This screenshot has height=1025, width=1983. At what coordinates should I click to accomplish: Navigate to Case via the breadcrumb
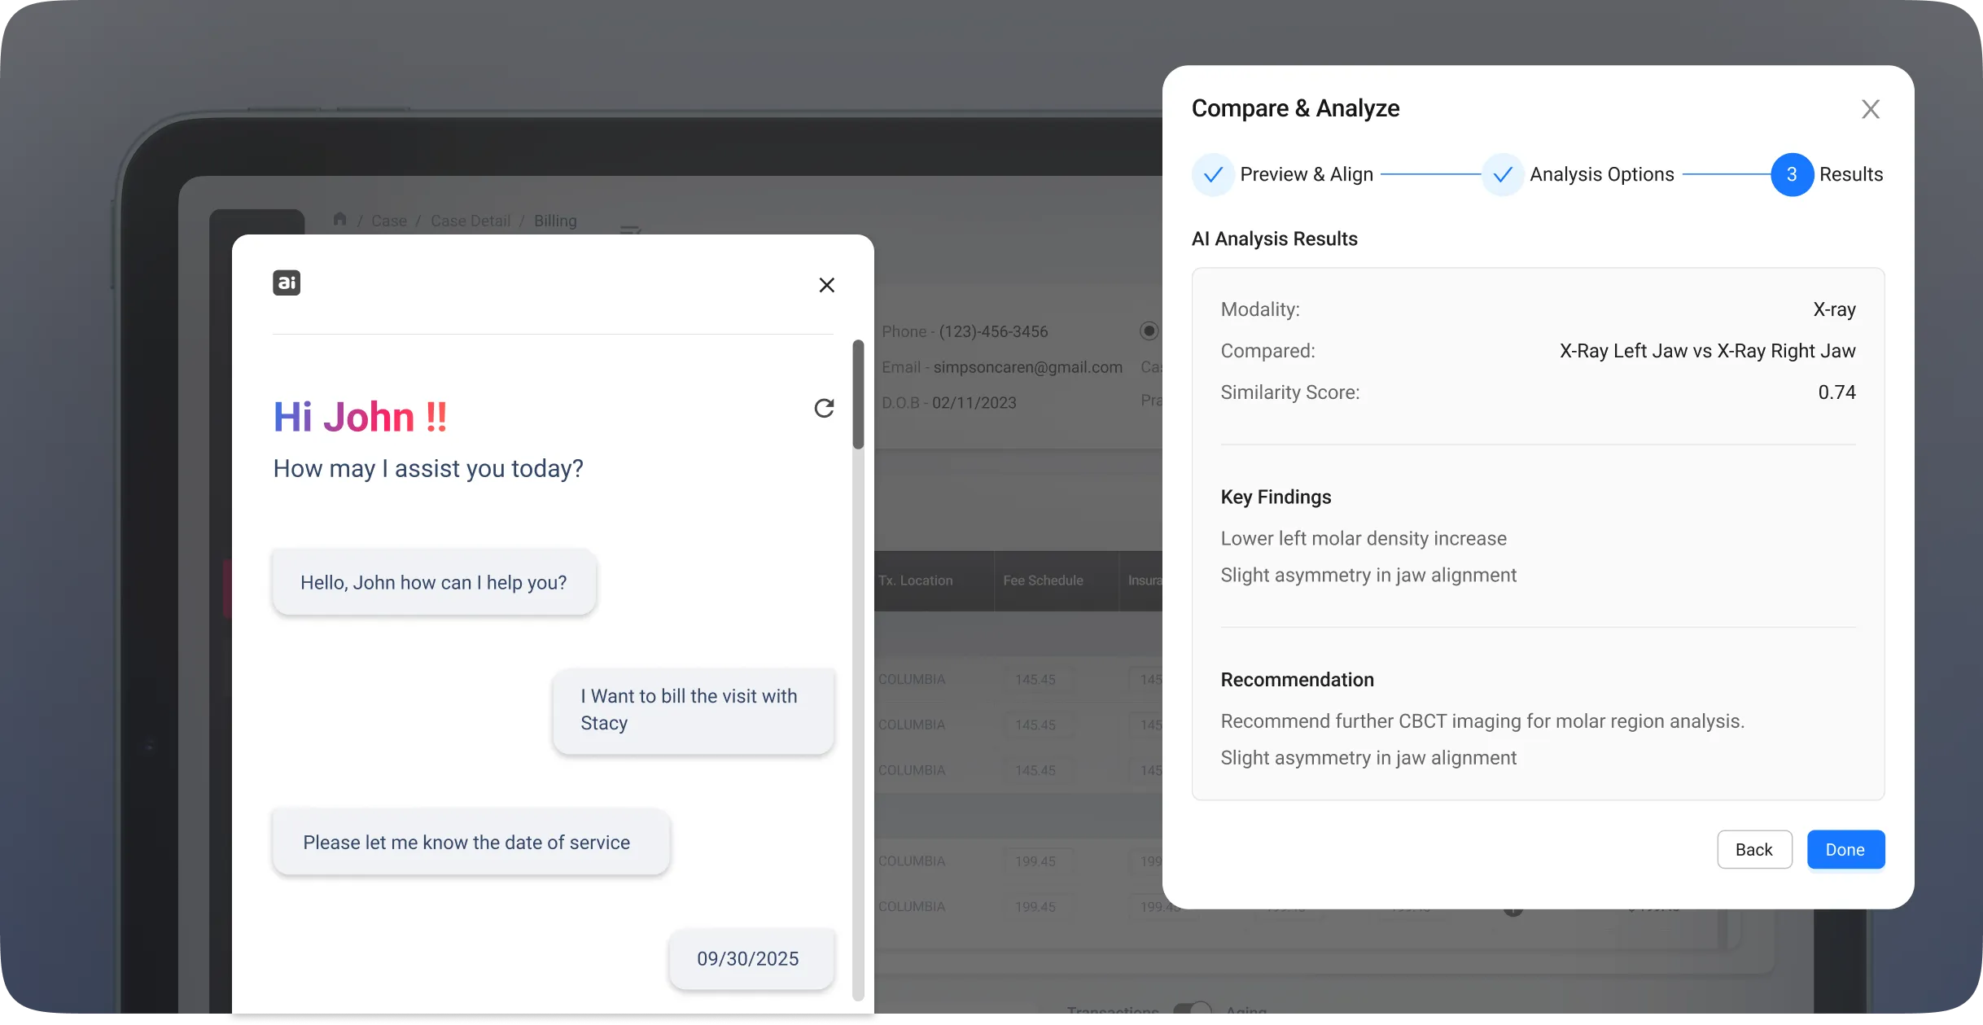tap(389, 220)
